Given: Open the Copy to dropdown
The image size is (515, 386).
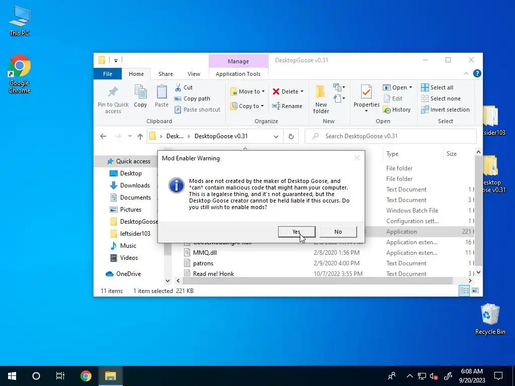Looking at the screenshot, I should click(x=247, y=106).
